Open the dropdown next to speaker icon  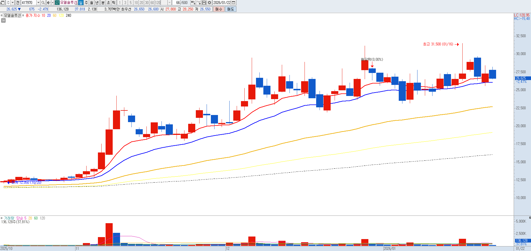[53, 3]
